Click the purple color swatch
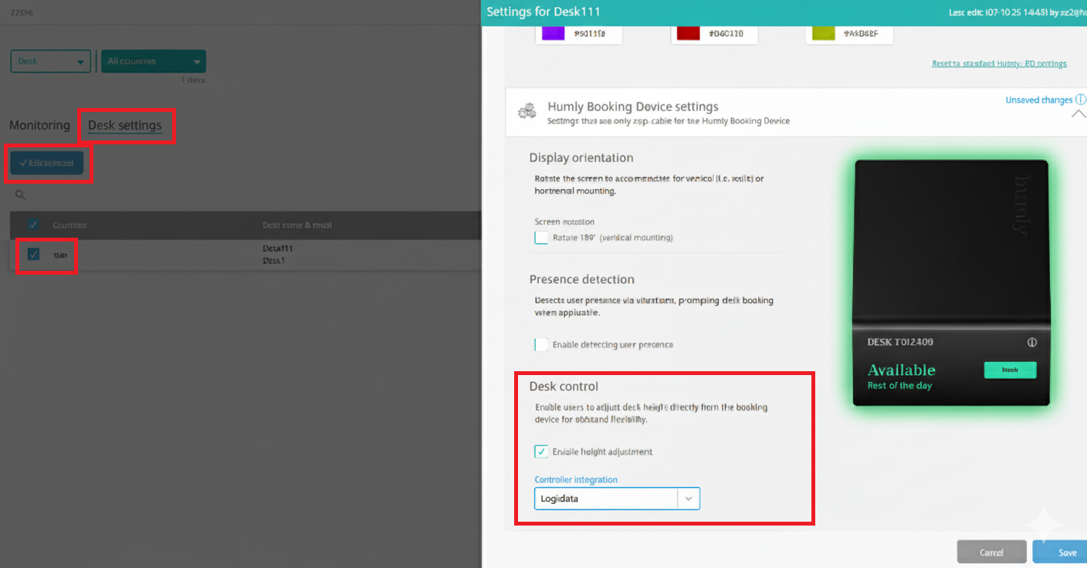Image resolution: width=1087 pixels, height=568 pixels. [x=553, y=34]
